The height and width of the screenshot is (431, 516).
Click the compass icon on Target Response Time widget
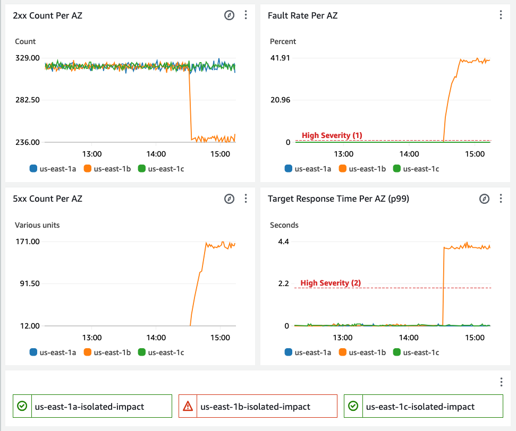[x=484, y=199]
